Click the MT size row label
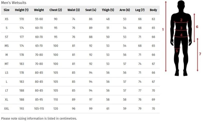The width and height of the screenshot is (207, 124). pyautogui.click(x=7, y=64)
